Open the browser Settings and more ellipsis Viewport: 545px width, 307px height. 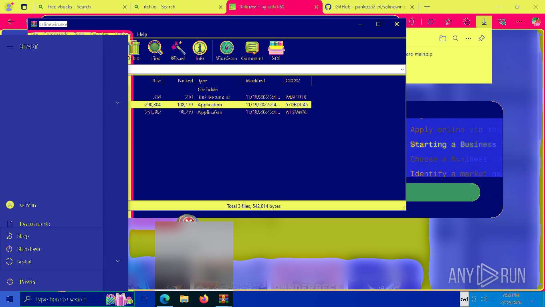pos(519,22)
